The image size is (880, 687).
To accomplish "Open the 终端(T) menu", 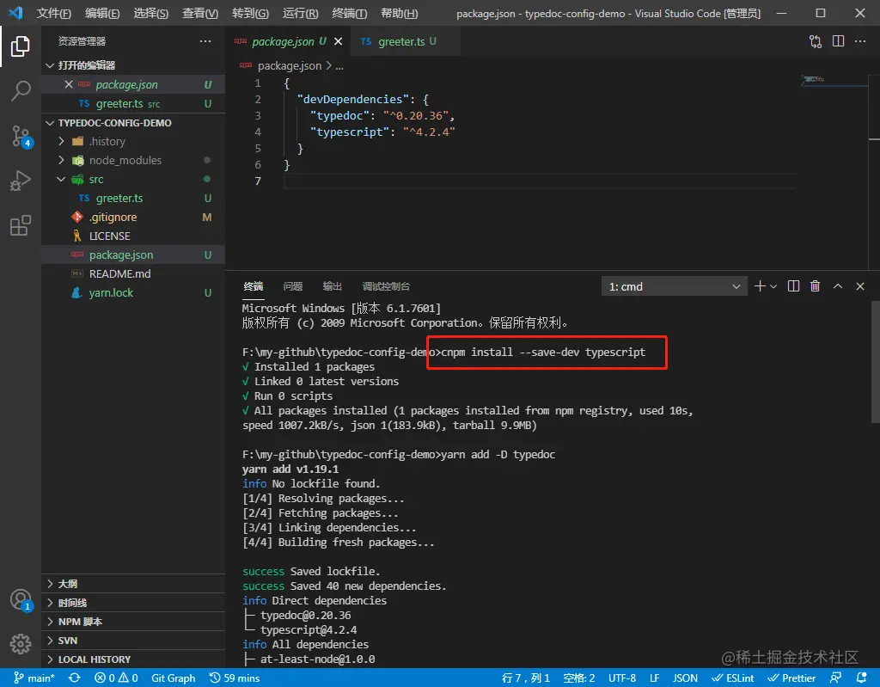I will point(349,14).
